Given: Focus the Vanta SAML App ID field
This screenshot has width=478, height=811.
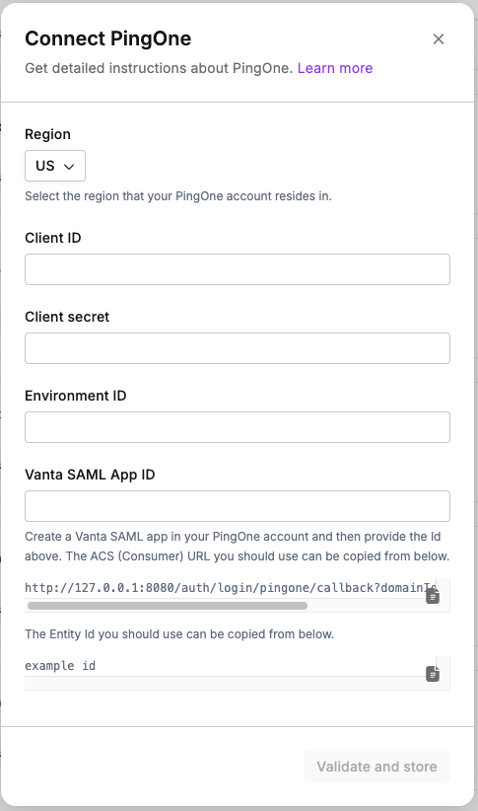Looking at the screenshot, I should pyautogui.click(x=238, y=506).
